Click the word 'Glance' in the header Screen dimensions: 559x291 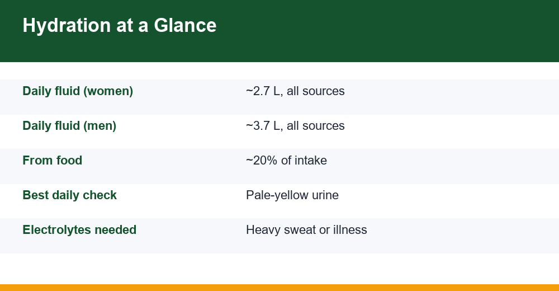point(185,26)
